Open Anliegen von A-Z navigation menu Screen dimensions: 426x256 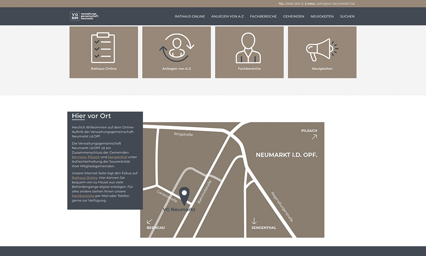click(227, 16)
